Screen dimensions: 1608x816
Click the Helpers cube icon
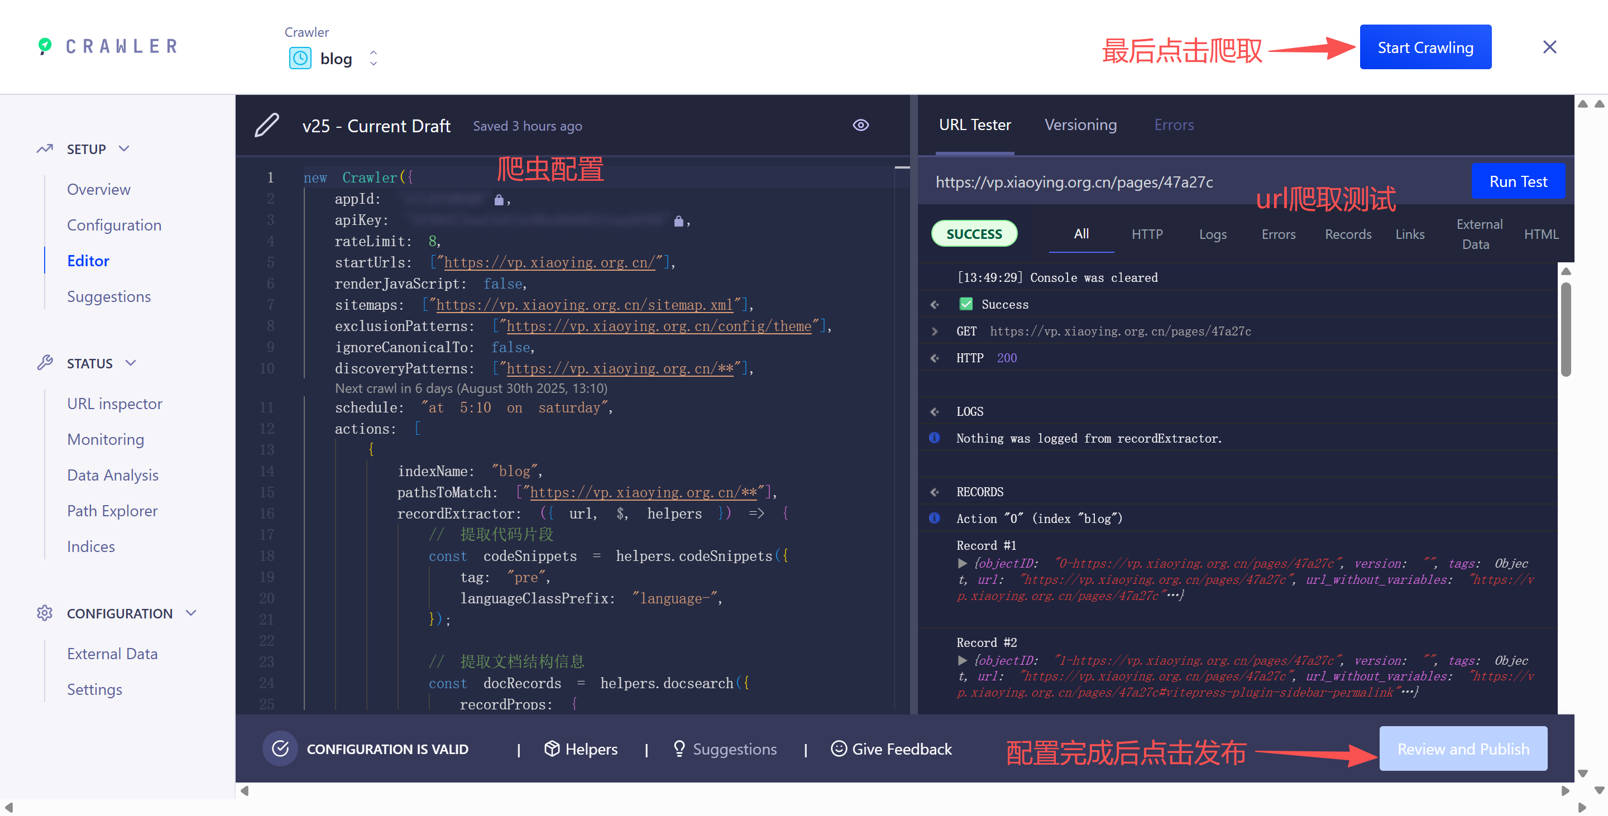click(551, 748)
